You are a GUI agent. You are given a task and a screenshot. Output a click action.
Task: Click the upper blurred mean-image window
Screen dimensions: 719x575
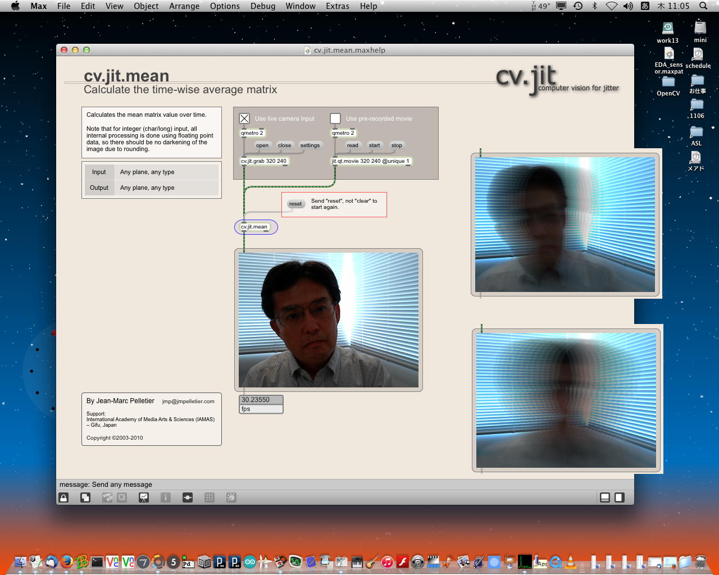coord(565,225)
